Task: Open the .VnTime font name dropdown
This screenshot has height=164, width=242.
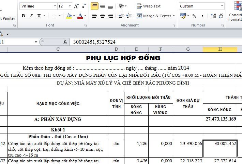Action: (55, 6)
